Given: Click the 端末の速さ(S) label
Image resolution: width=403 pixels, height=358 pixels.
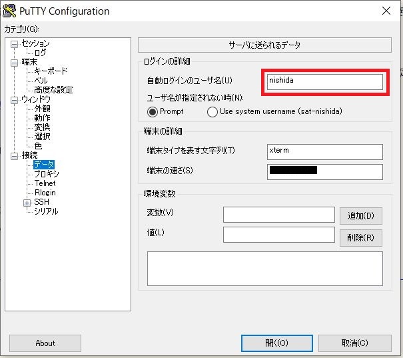Looking at the screenshot, I should point(170,170).
